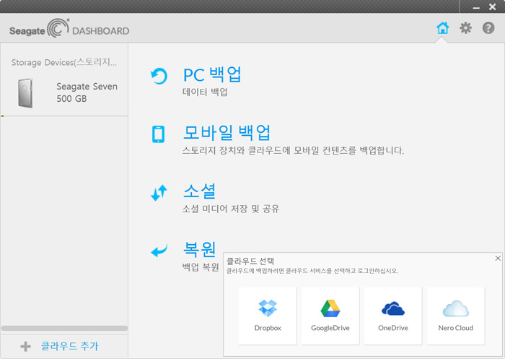
Task: Click 클라우드 추가 to add a cloud
Action: pos(69,347)
